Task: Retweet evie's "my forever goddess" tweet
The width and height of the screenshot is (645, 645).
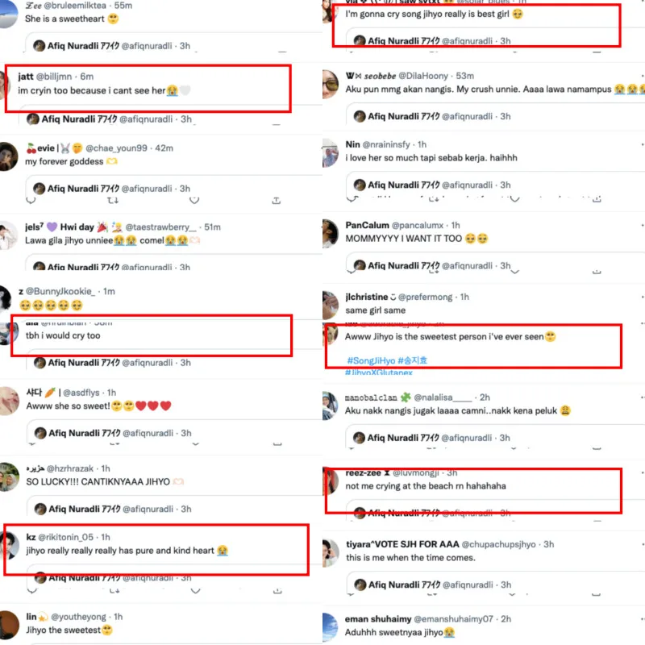Action: 113,200
